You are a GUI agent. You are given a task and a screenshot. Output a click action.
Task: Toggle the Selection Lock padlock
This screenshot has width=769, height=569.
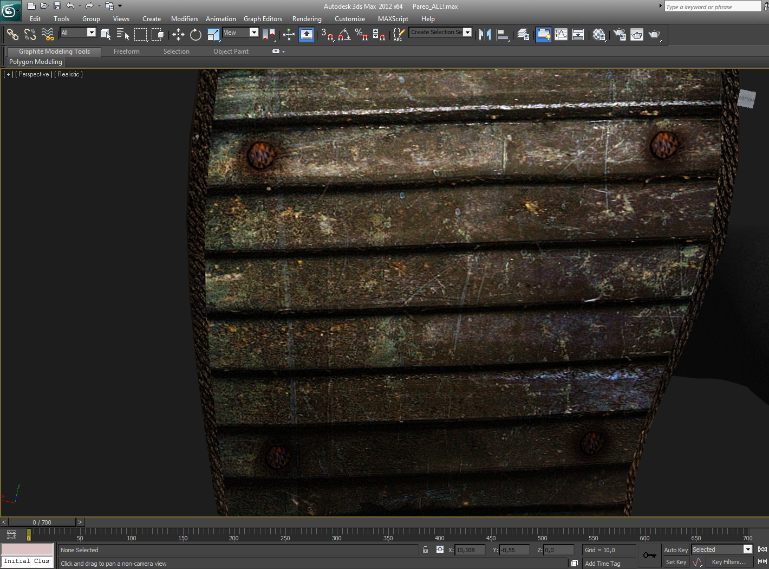tap(425, 549)
